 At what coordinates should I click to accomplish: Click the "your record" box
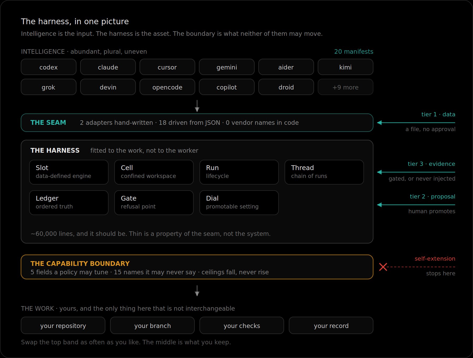pyautogui.click(x=331, y=325)
